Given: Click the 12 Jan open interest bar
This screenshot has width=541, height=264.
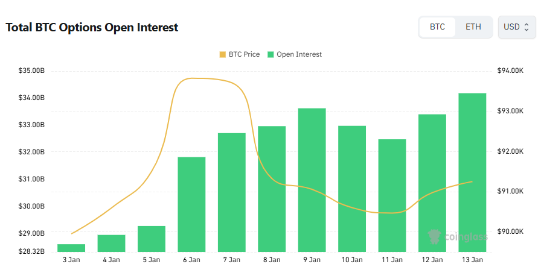Looking at the screenshot, I should pos(432,183).
